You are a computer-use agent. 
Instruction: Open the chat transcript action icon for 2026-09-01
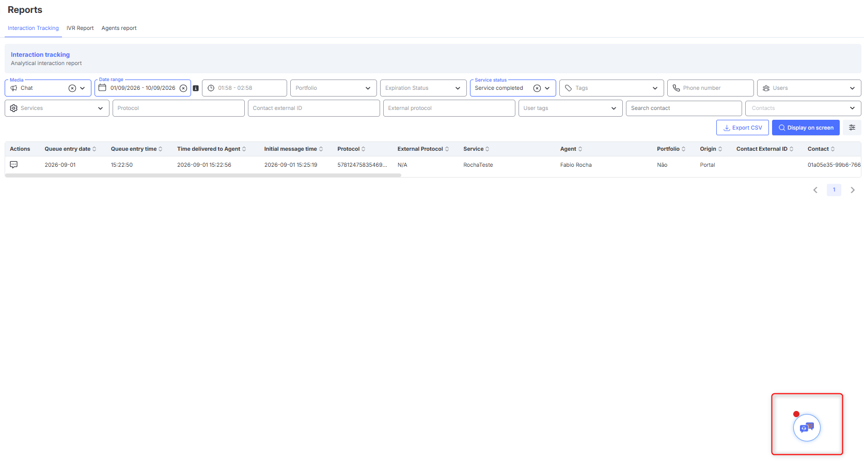(x=14, y=165)
